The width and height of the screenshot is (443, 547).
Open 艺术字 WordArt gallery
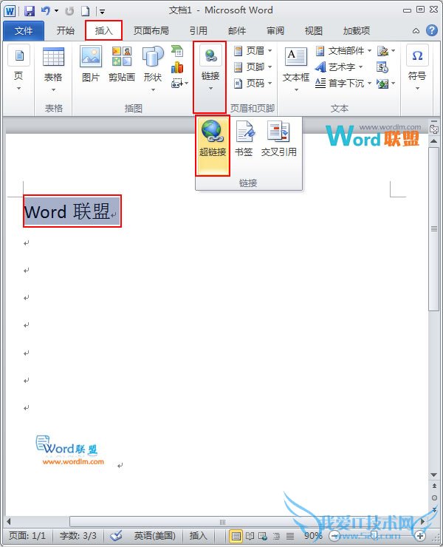(339, 67)
